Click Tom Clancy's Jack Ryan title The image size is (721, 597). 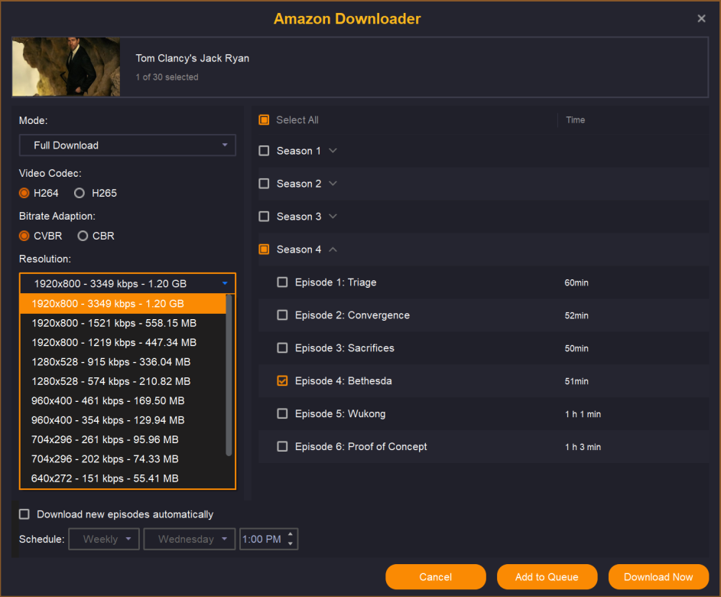pos(192,58)
